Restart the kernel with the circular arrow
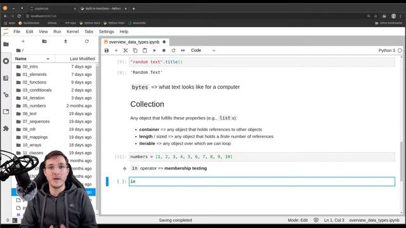This screenshot has width=406, height=228. 173,51
